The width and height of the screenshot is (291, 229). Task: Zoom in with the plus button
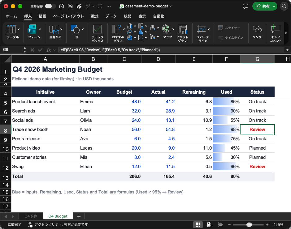coord(267,225)
